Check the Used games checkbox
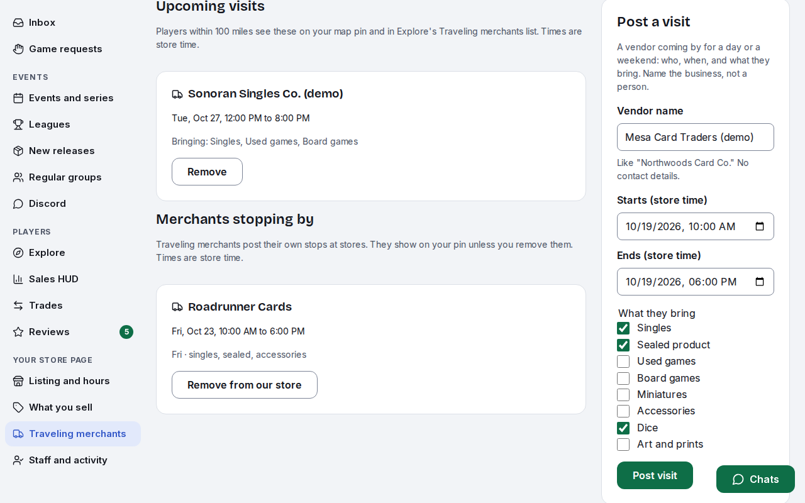 tap(623, 362)
